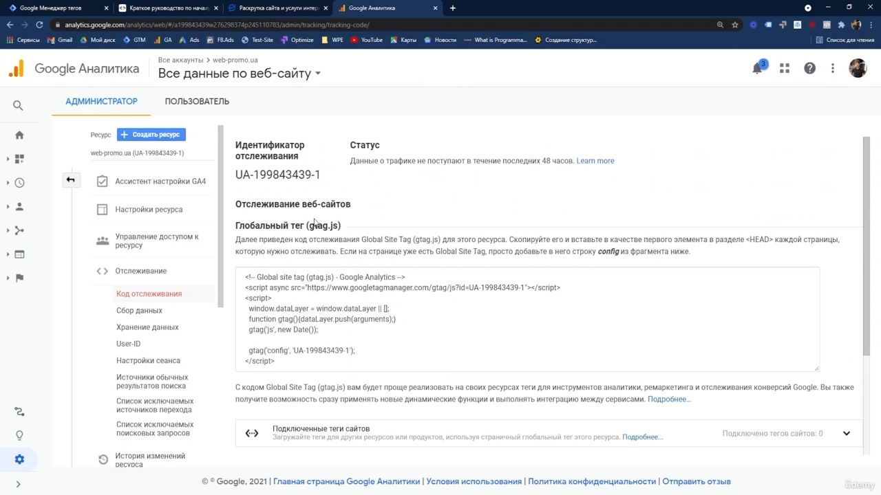
Task: Open the notifications bell
Action: (758, 68)
